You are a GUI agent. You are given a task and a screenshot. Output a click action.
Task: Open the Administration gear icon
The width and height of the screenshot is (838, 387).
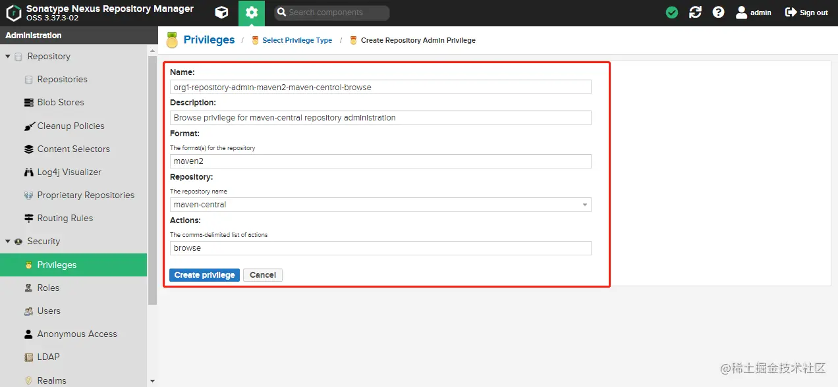[x=252, y=13]
